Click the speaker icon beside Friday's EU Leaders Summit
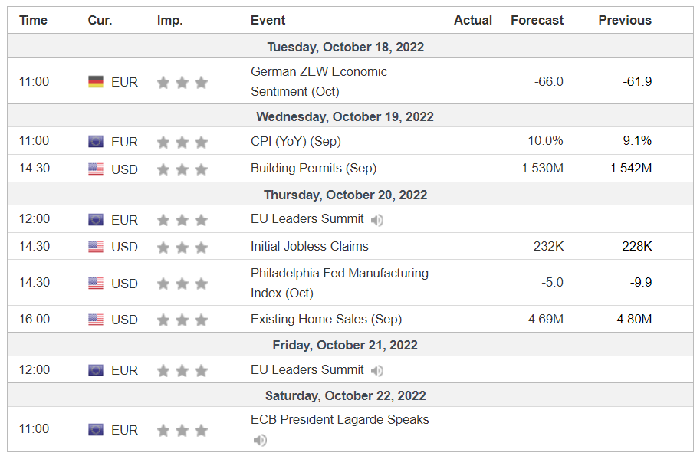The width and height of the screenshot is (700, 456). point(377,370)
